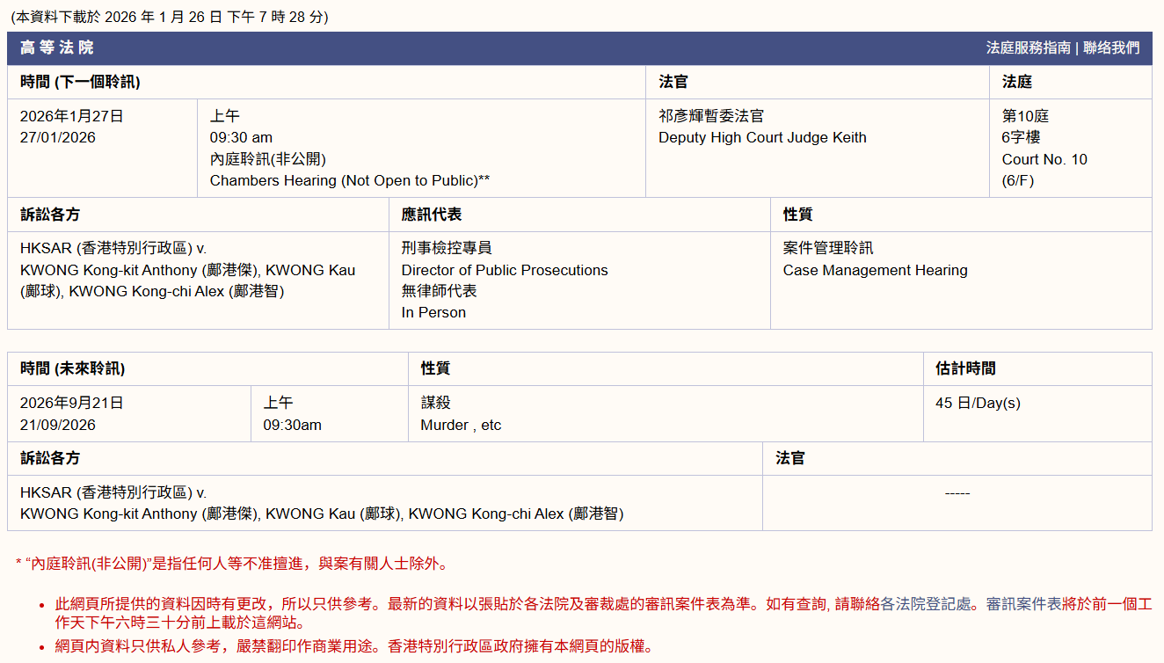Click the 高等法院 banner title
Screen dimensions: 1164x663
coord(56,48)
